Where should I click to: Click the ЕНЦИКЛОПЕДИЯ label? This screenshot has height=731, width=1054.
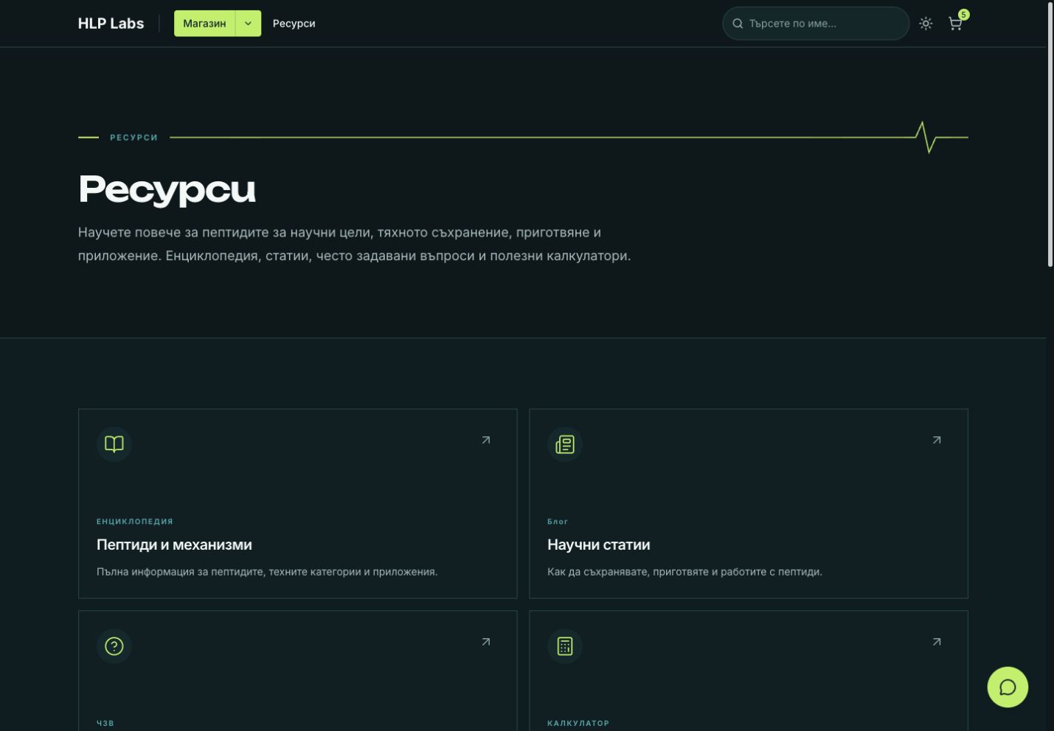point(135,521)
